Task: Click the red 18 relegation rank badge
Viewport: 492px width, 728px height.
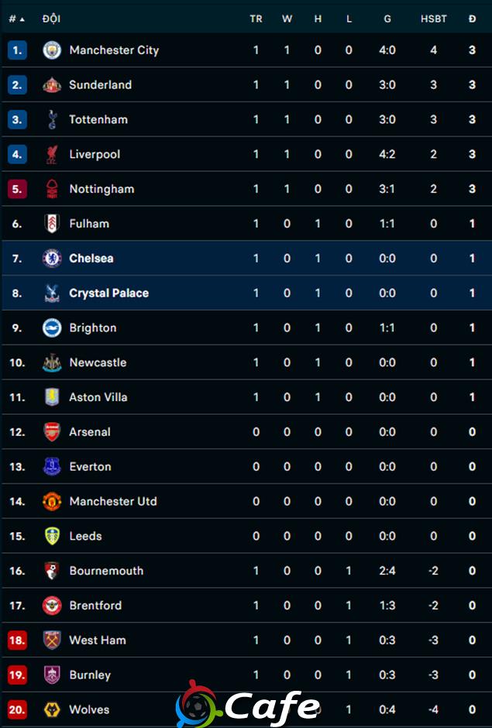Action: pos(17,640)
